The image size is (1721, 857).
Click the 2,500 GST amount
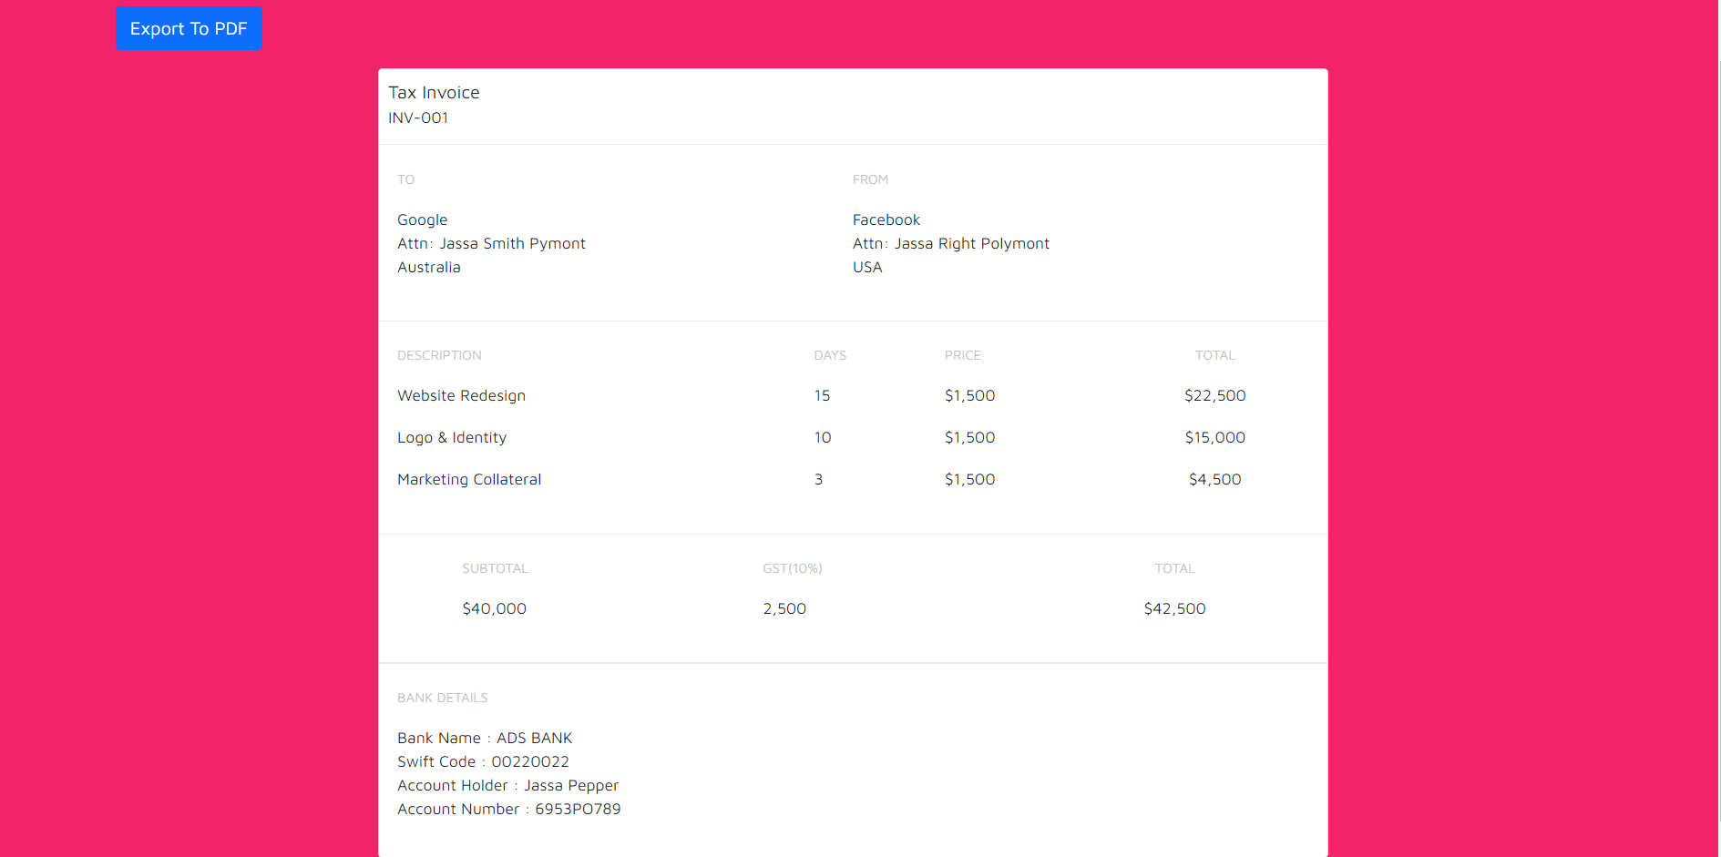(x=784, y=609)
